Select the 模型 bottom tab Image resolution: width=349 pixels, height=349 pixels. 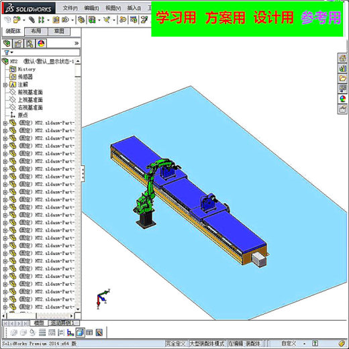pos(39,323)
